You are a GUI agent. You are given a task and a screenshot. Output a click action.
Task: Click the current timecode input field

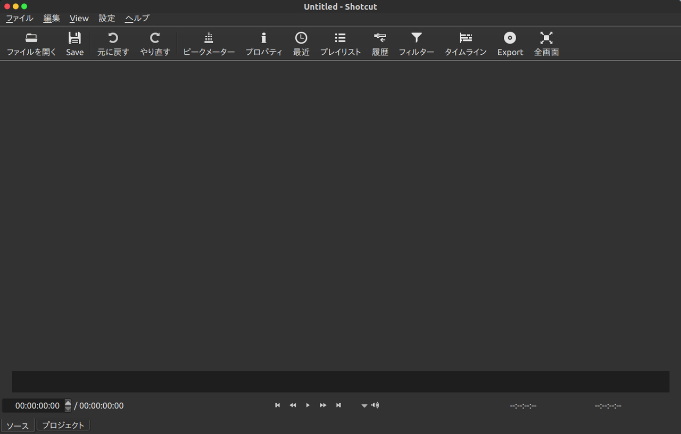34,406
